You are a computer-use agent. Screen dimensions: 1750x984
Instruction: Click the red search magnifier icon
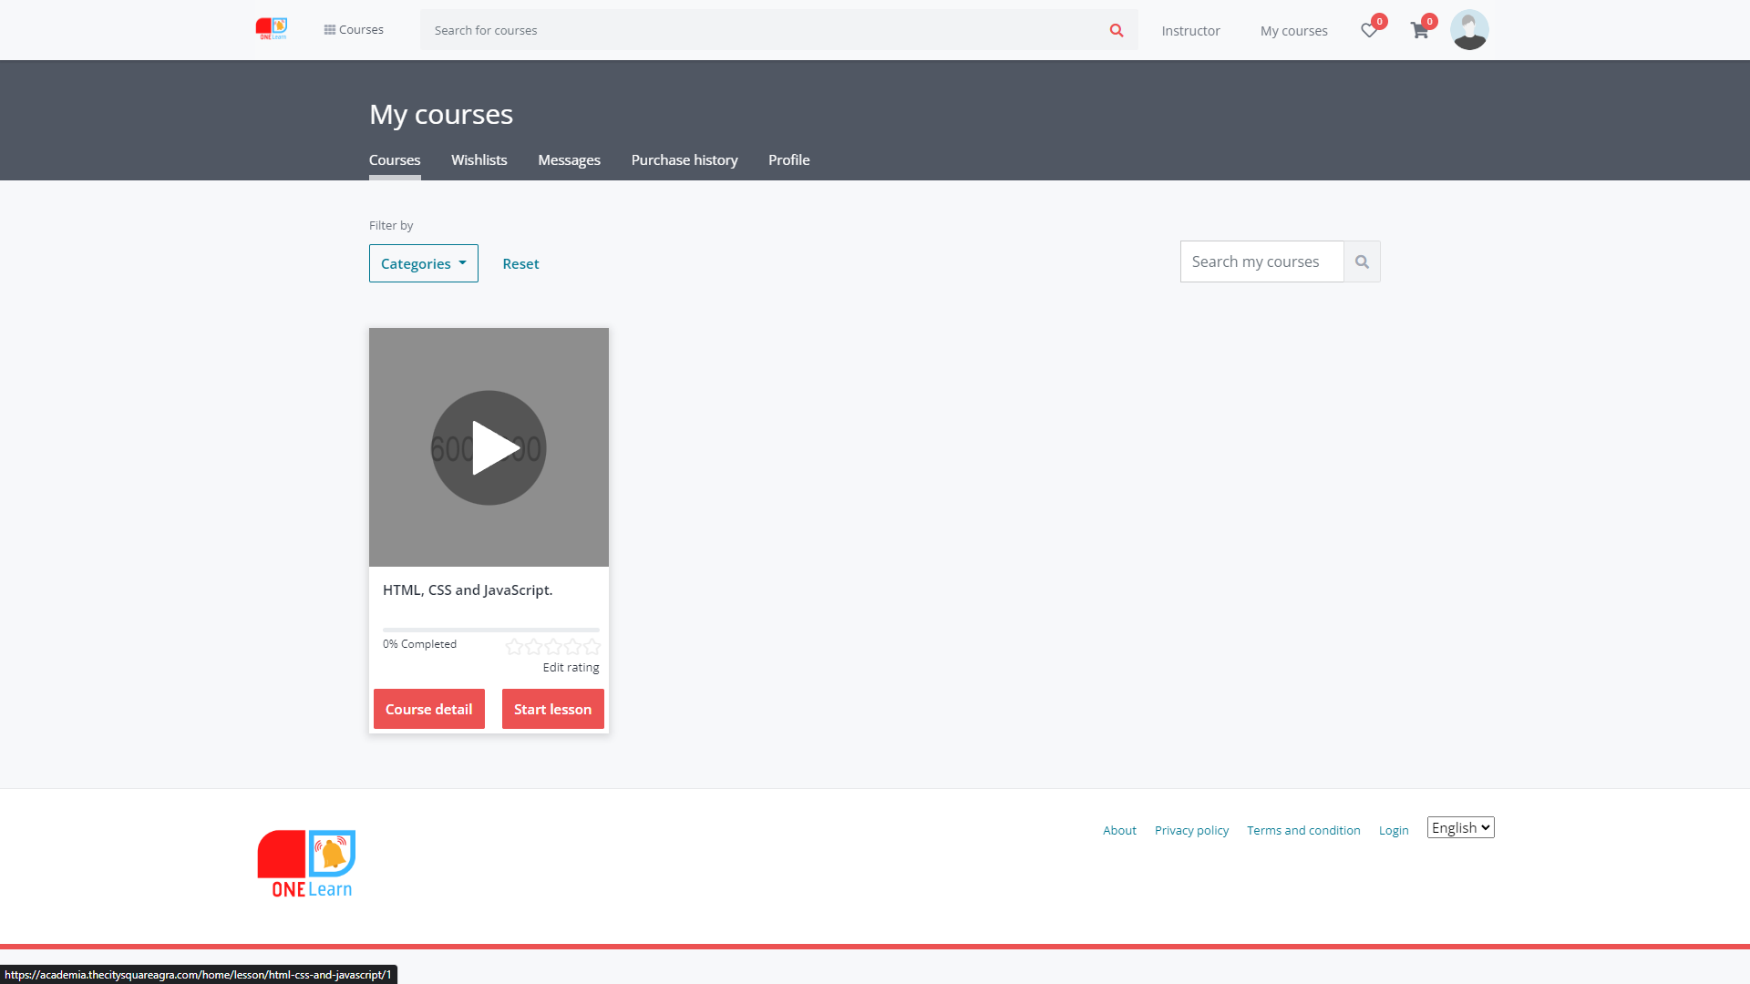(1116, 30)
